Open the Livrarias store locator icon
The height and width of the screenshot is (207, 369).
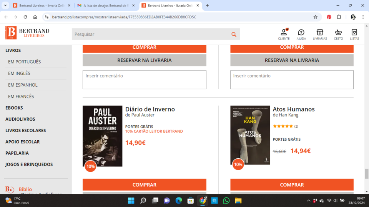(x=319, y=34)
